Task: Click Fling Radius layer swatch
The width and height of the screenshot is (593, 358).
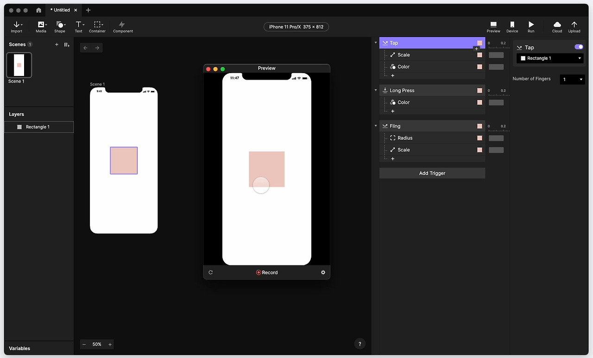Action: 479,138
